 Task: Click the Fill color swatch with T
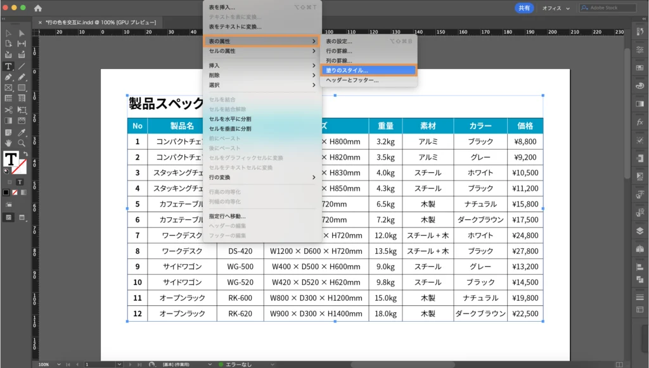[11, 160]
